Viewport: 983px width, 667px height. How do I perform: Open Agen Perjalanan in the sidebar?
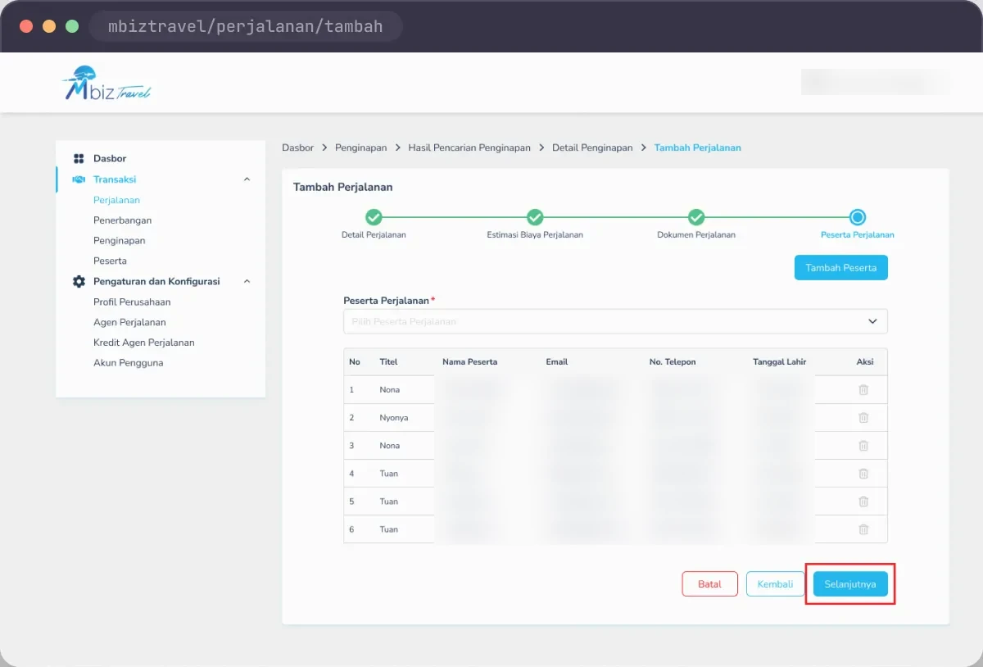coord(129,322)
